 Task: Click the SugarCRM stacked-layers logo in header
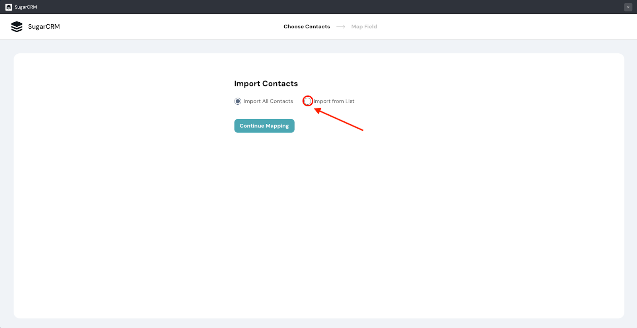pos(17,27)
